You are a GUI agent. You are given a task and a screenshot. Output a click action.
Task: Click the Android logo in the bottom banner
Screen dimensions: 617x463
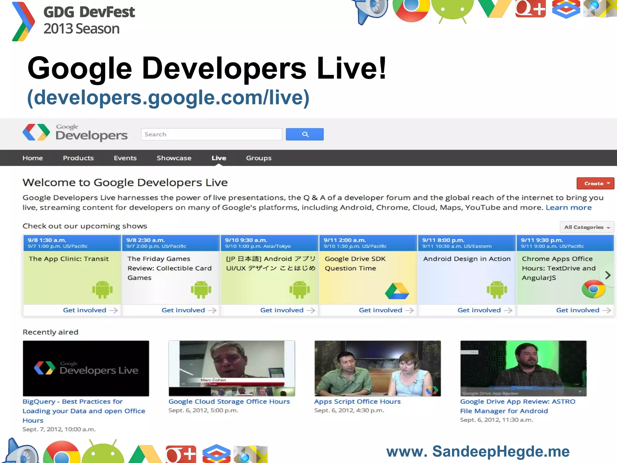pos(103,451)
